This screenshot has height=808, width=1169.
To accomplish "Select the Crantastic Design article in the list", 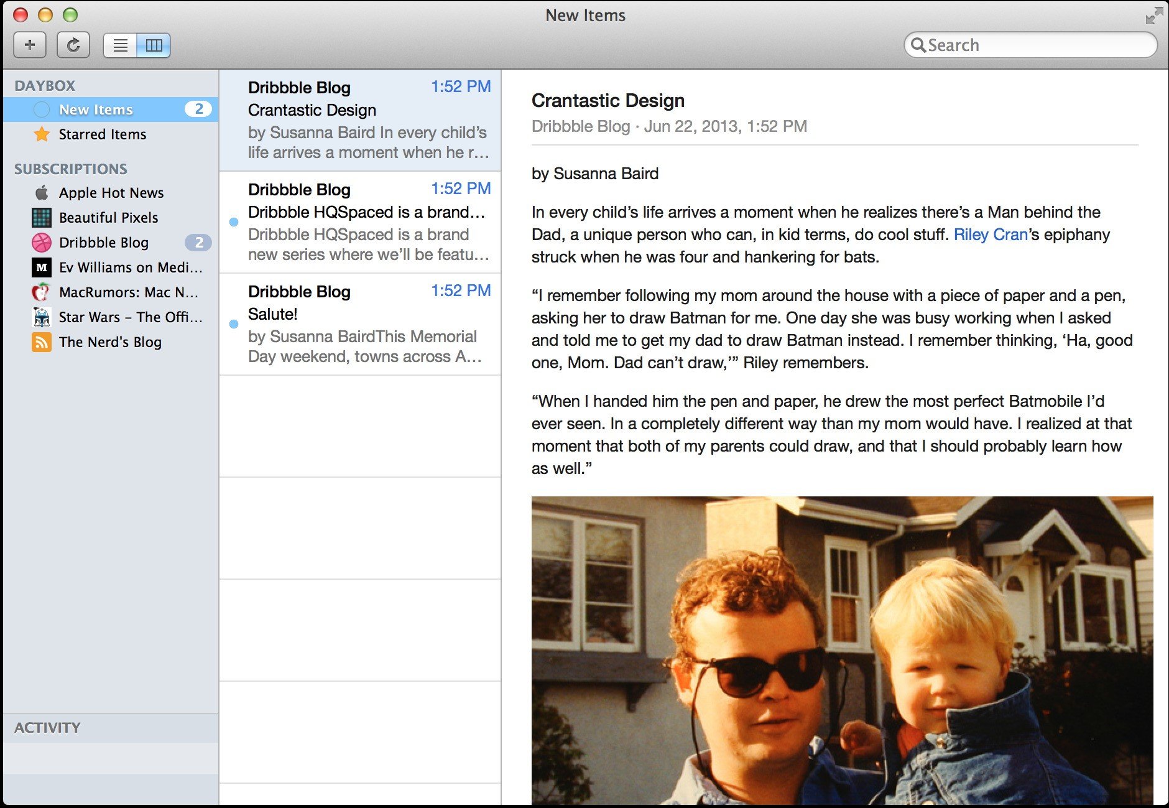I will [360, 120].
